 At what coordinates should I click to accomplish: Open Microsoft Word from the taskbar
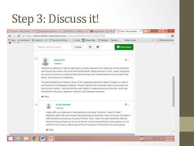pos(43,138)
